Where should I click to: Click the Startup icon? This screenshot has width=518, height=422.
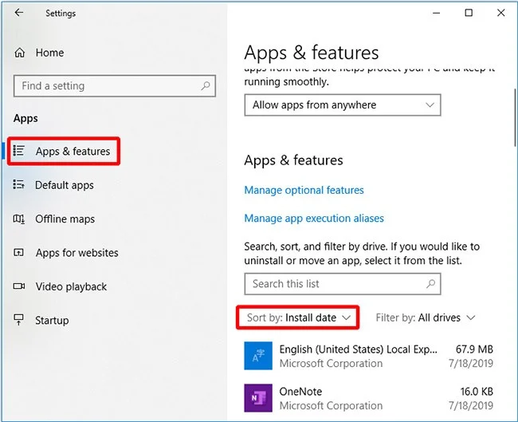(19, 321)
